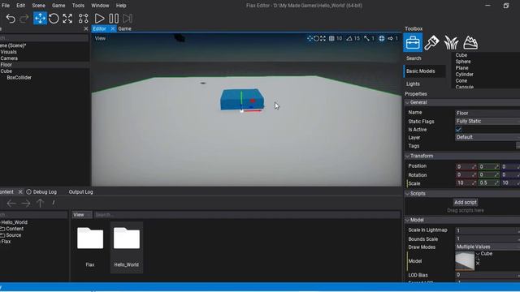Click the viewport scale gizmo mode icon

323,38
